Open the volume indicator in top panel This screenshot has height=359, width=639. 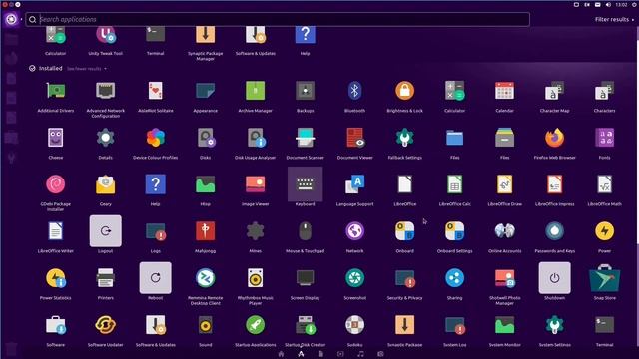(x=608, y=4)
